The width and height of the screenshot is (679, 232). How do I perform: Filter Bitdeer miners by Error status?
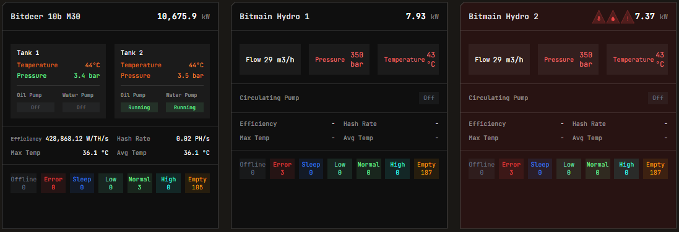point(53,183)
